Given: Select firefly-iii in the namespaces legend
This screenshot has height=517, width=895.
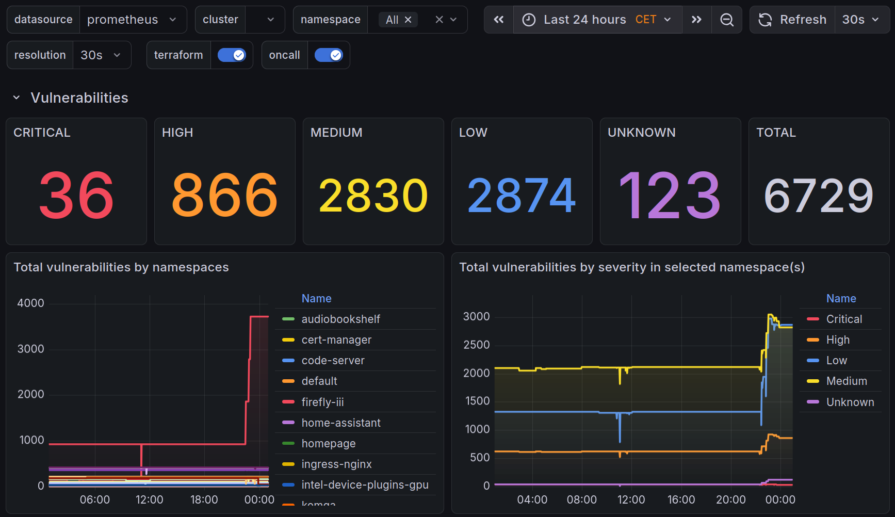Looking at the screenshot, I should click(x=322, y=402).
